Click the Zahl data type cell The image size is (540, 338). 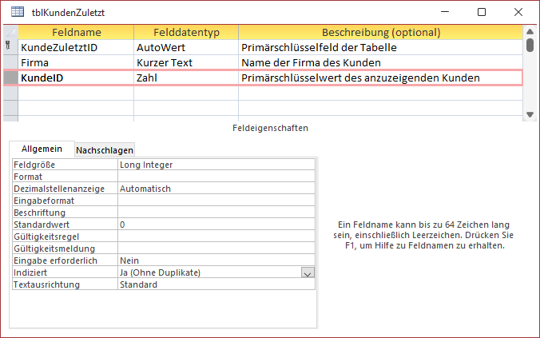pos(186,78)
